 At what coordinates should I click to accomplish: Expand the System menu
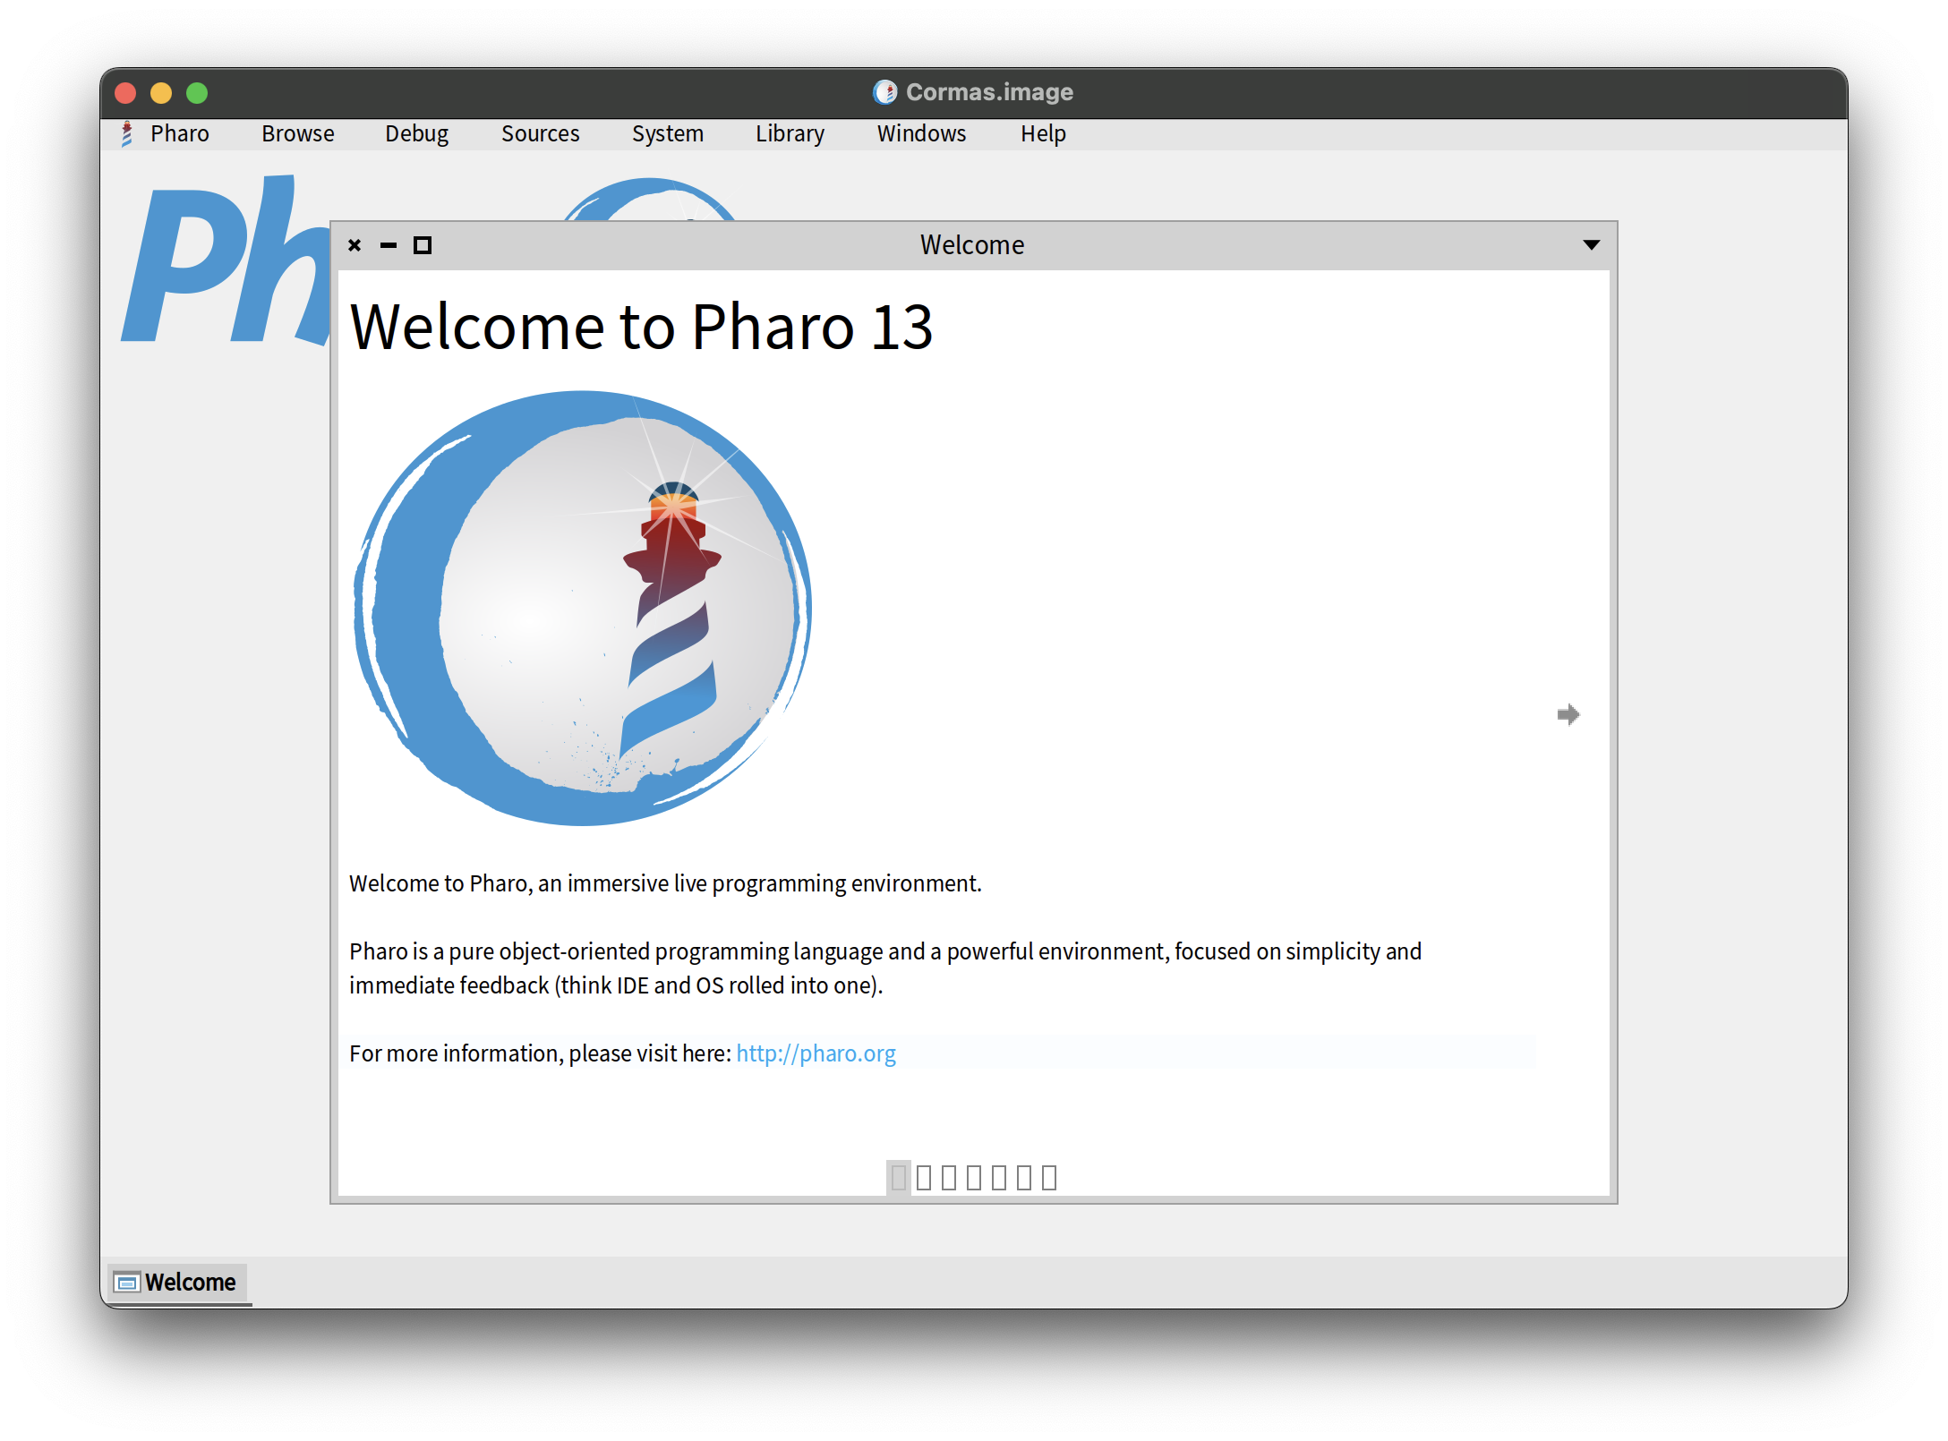(x=667, y=134)
